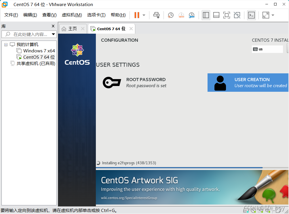Close the 库 library panel
Viewport: 289px width, 214px height.
coord(53,26)
